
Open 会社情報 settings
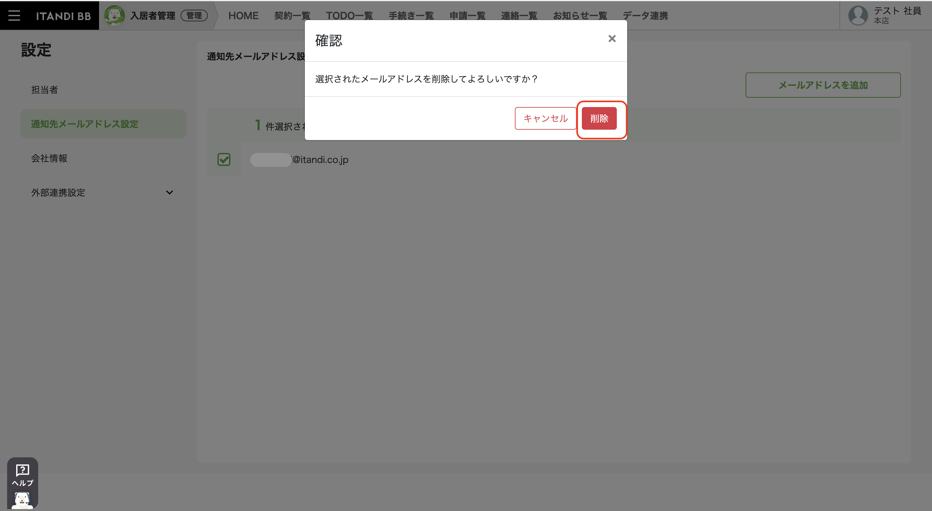click(104, 158)
